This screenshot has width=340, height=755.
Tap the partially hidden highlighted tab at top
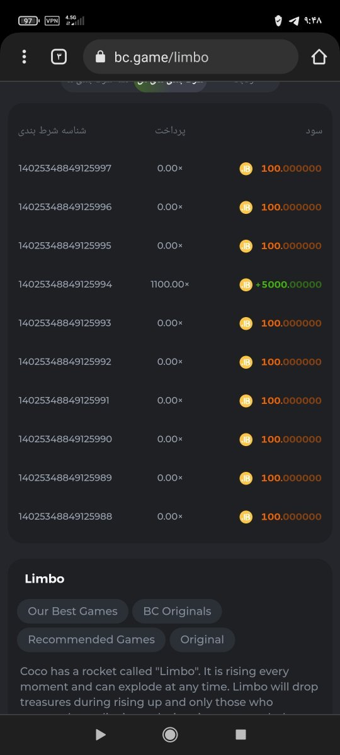pos(170,85)
